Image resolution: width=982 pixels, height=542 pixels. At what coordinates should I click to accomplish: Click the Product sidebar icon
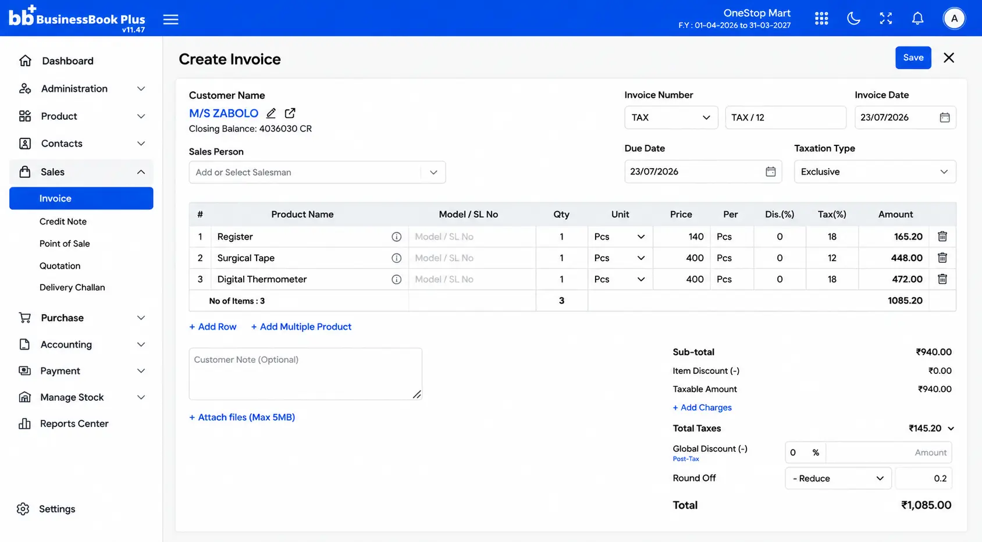[25, 116]
